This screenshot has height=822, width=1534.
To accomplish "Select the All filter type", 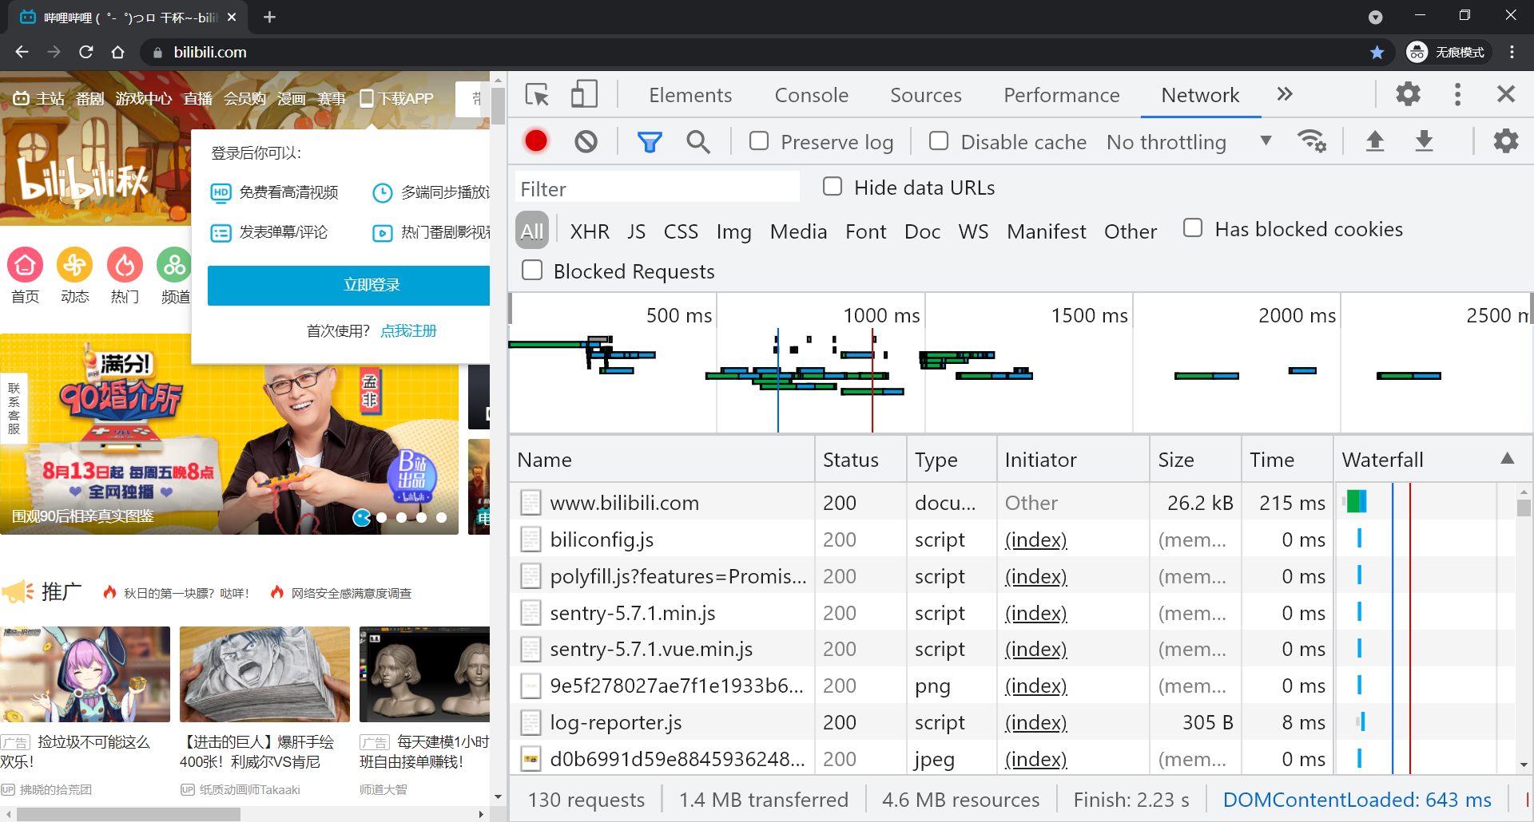I will click(532, 231).
